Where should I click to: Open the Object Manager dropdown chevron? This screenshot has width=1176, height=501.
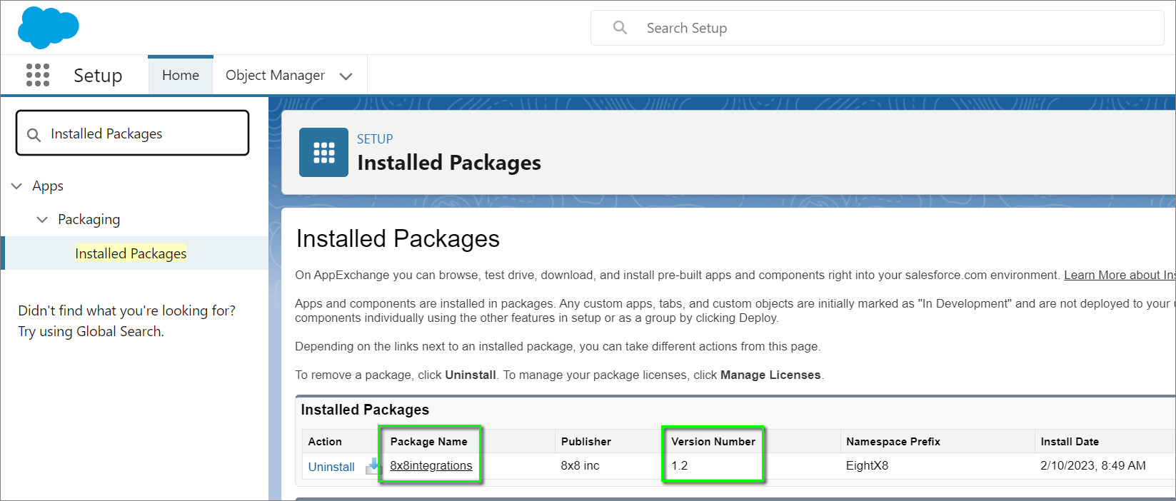(346, 76)
